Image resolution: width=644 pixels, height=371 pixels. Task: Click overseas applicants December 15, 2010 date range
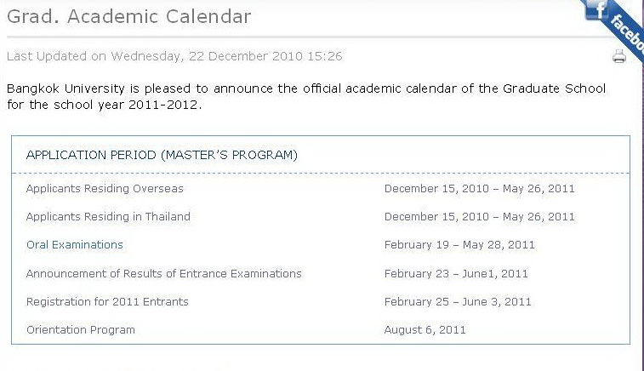click(480, 189)
